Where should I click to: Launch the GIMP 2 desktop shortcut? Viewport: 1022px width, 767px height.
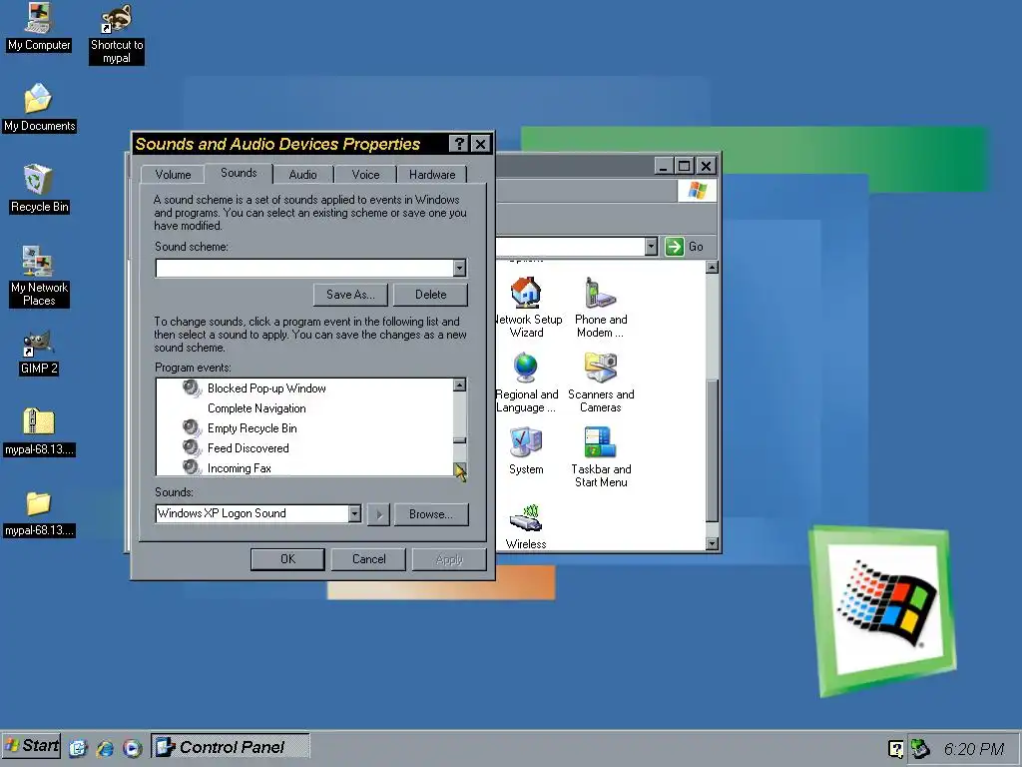pyautogui.click(x=39, y=353)
